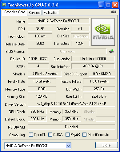Minimize the GPU-Z window
Viewport: 120px width, 152px height.
click(x=101, y=5)
